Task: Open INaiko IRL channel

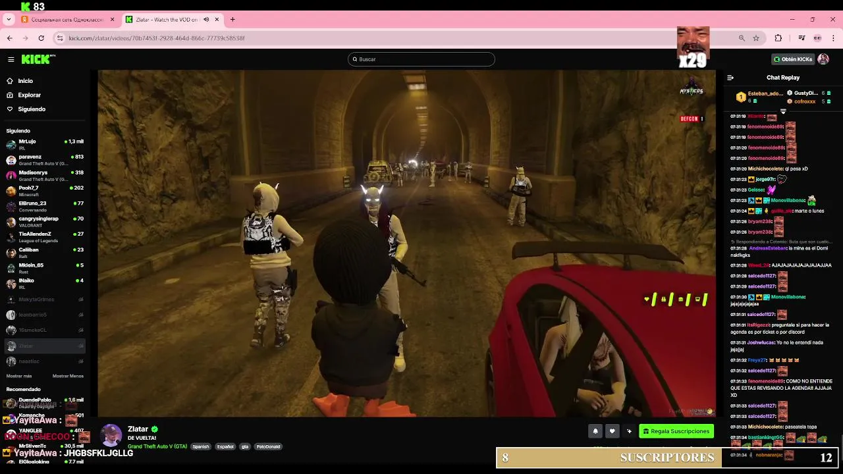Action: (x=45, y=284)
